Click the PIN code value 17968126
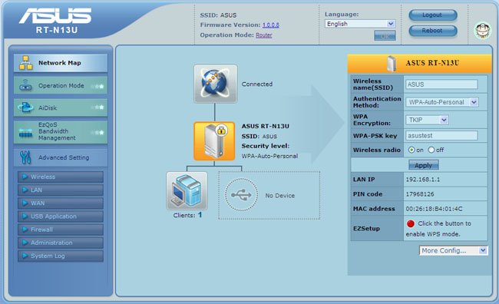This screenshot has width=499, height=304. [x=420, y=194]
